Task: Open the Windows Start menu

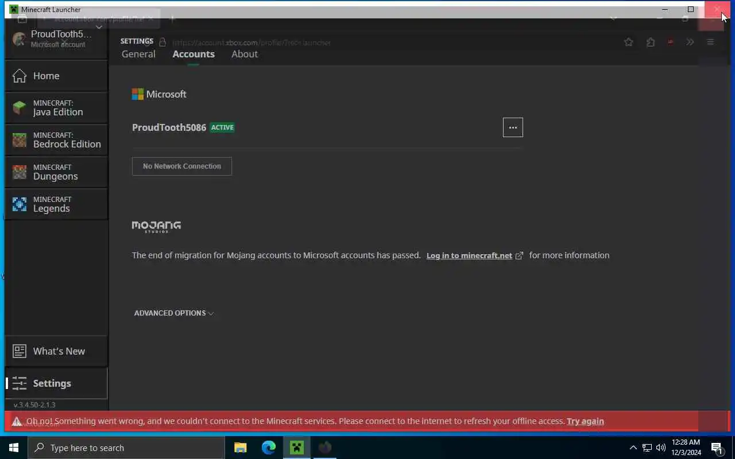Action: click(14, 448)
